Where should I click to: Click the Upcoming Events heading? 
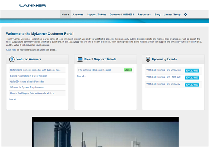164,59
